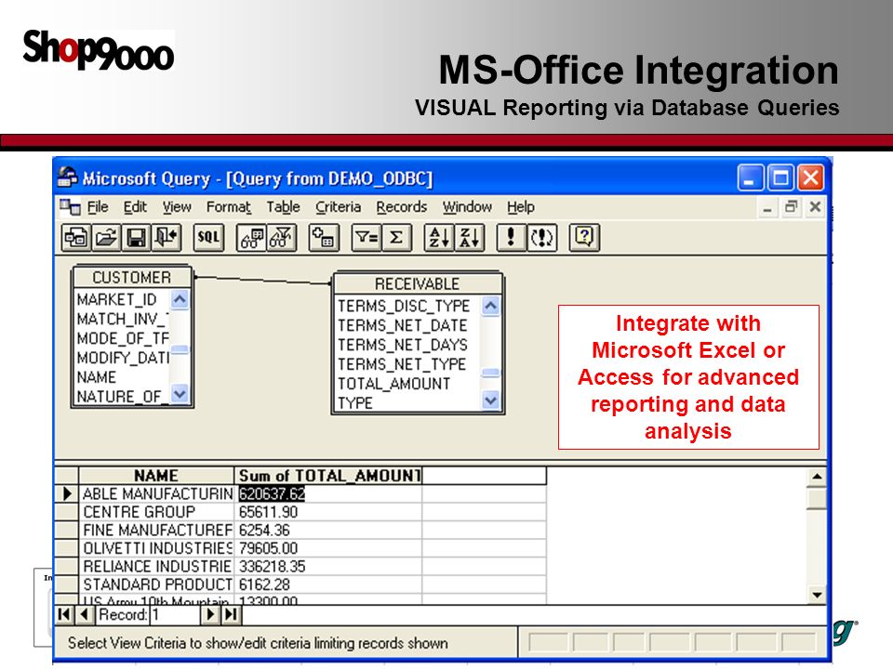Click the Sort Descending Z-A icon

click(469, 237)
